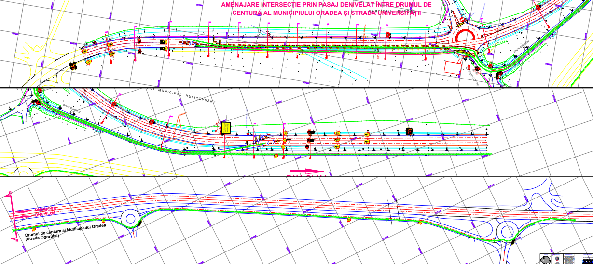Select the 'Drumul de centura al Municipiului Oradea' label
This screenshot has width=593, height=264.
point(64,232)
